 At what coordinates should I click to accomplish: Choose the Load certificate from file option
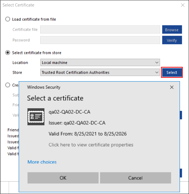tap(8, 19)
